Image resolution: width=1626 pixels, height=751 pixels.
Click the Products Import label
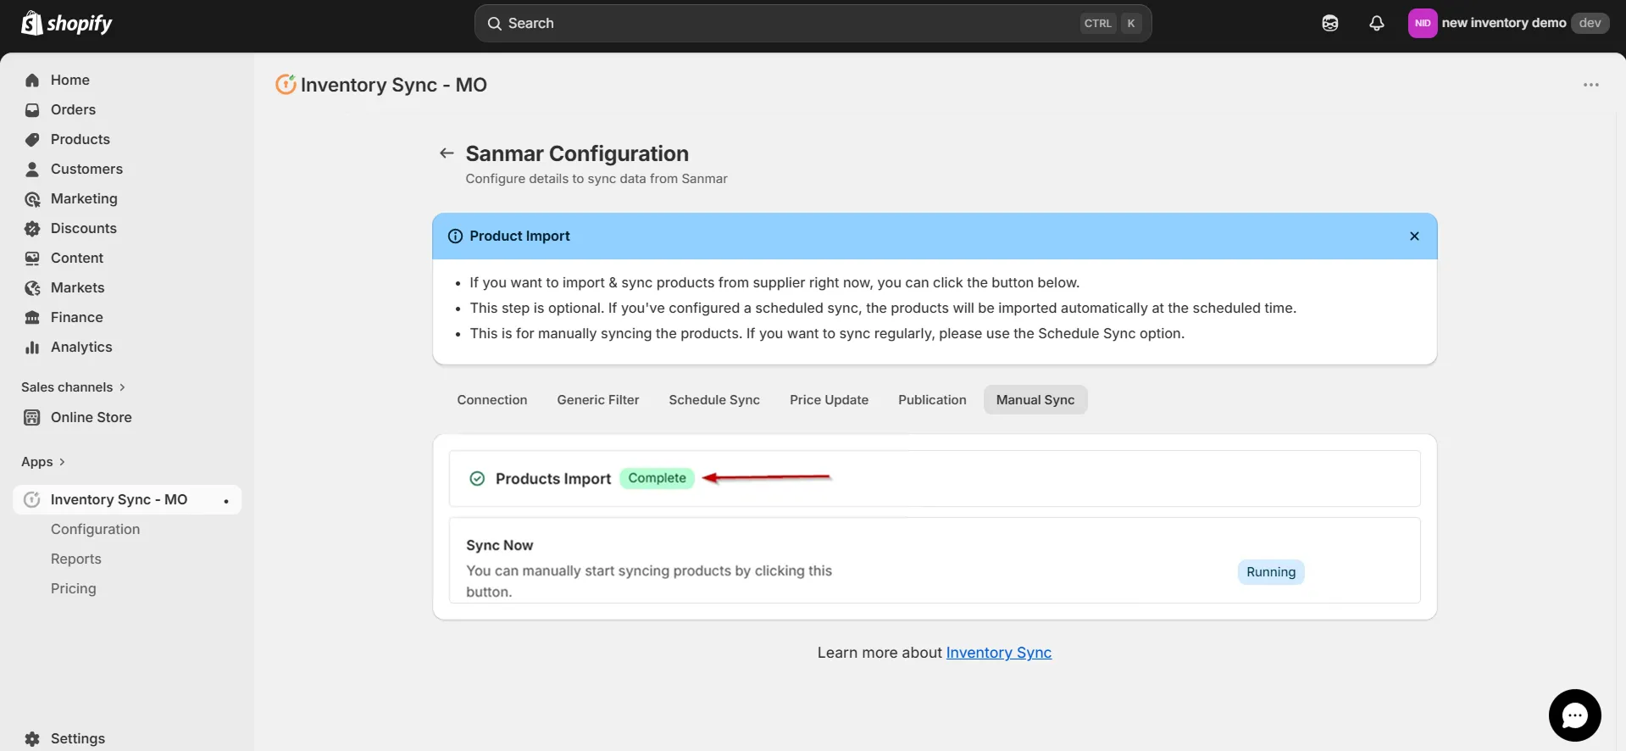point(553,479)
